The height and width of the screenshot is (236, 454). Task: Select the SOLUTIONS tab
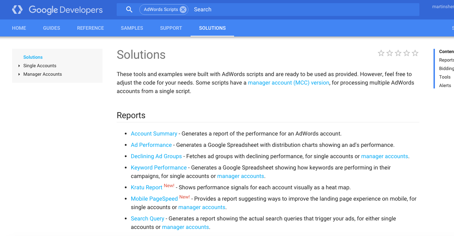tap(213, 28)
